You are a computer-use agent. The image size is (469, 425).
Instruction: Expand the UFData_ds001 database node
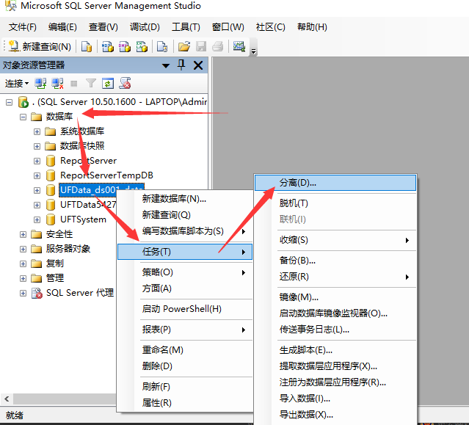(x=37, y=190)
